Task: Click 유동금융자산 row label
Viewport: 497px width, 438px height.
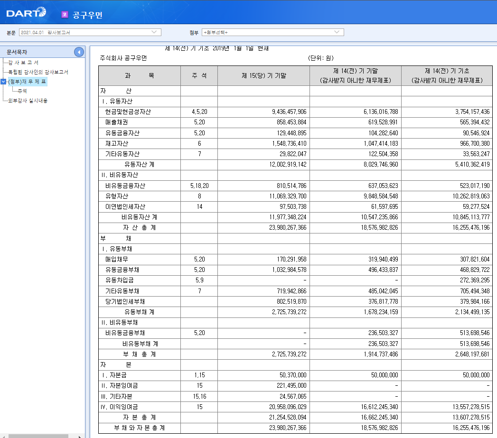Action: pos(122,133)
